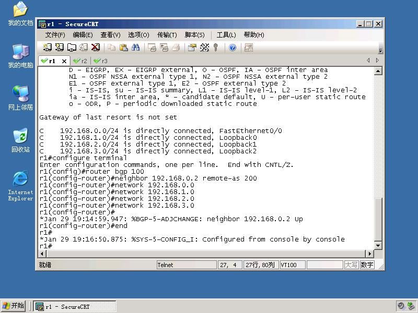Viewport: 418px width, 313px height.
Task: Click the Connect in Tab icon
Action: (72, 47)
